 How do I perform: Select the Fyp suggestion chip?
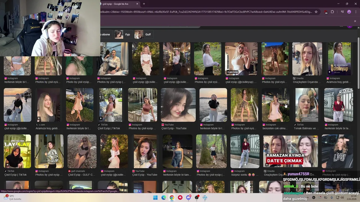point(123,35)
